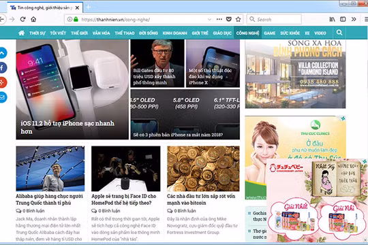Go back one page

coord(2,19)
